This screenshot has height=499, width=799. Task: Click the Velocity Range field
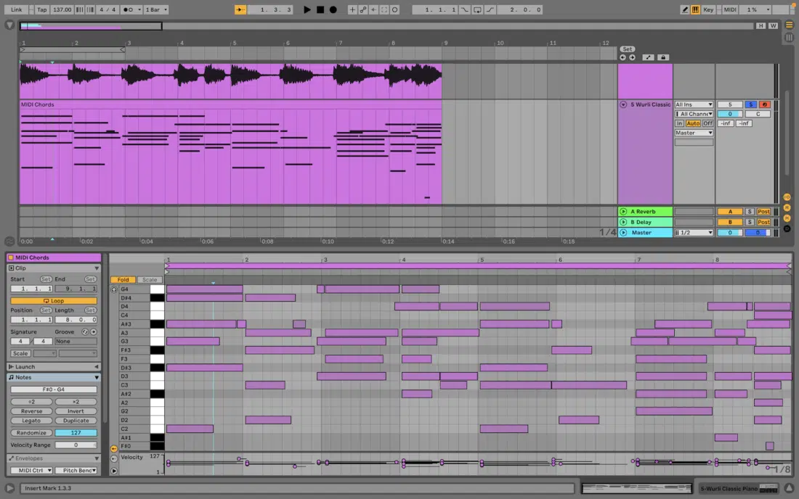[76, 445]
